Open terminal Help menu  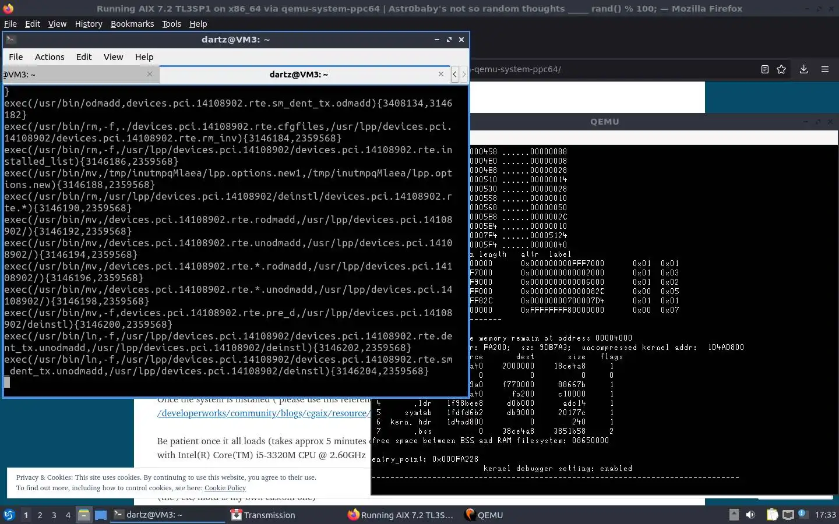(144, 56)
